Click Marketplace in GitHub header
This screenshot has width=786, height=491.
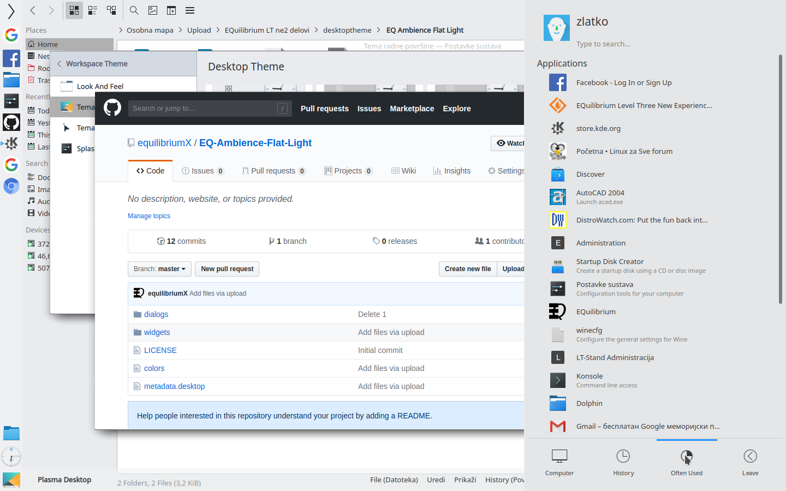pos(412,109)
